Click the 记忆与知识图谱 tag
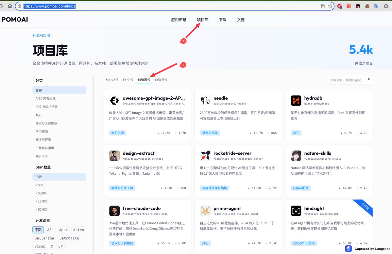Image resolution: width=392 pixels, height=254 pixels. (304, 243)
